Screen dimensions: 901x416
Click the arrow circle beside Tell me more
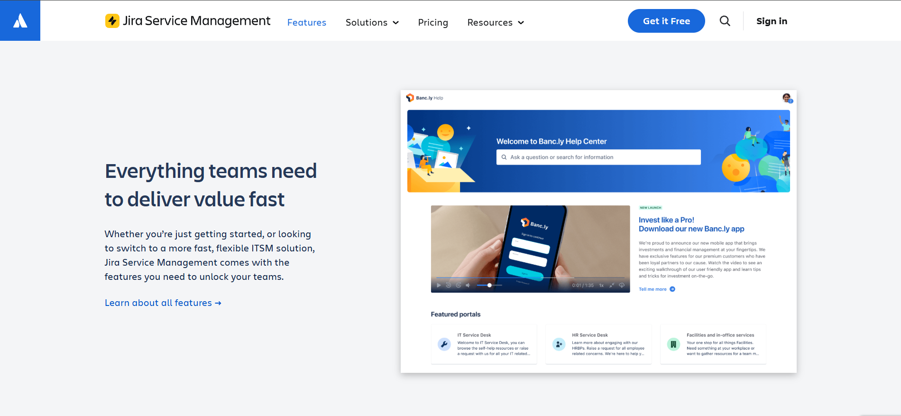click(x=672, y=289)
